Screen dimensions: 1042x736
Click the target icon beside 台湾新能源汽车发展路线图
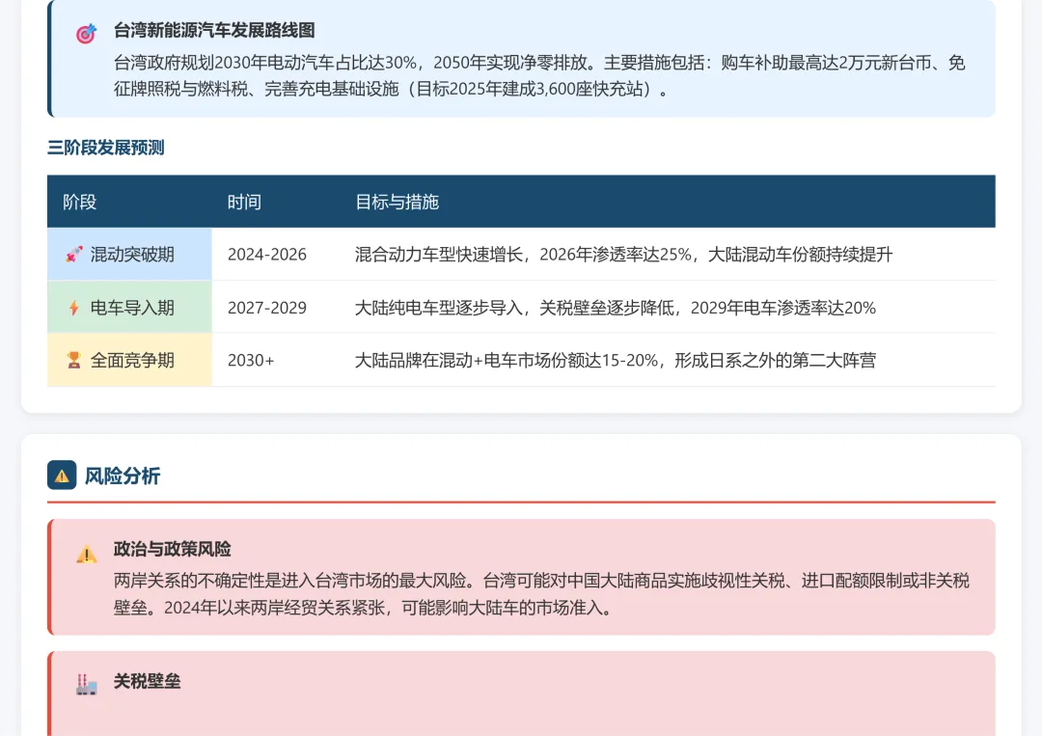point(87,31)
